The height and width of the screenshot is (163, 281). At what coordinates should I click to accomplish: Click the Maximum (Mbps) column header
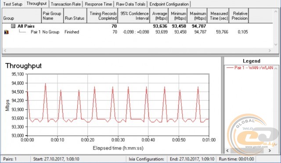click(197, 16)
